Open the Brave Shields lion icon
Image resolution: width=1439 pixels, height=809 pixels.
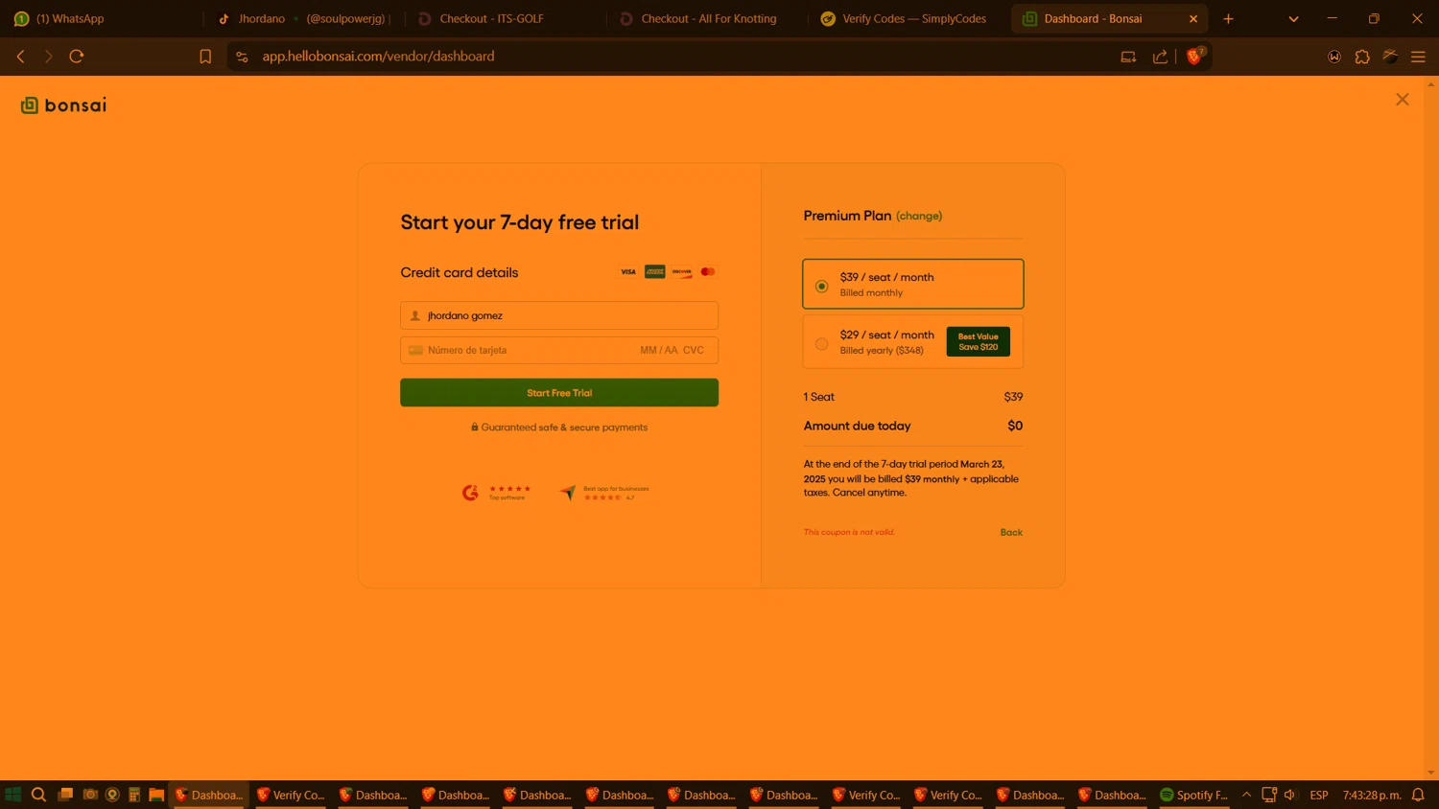1194,57
